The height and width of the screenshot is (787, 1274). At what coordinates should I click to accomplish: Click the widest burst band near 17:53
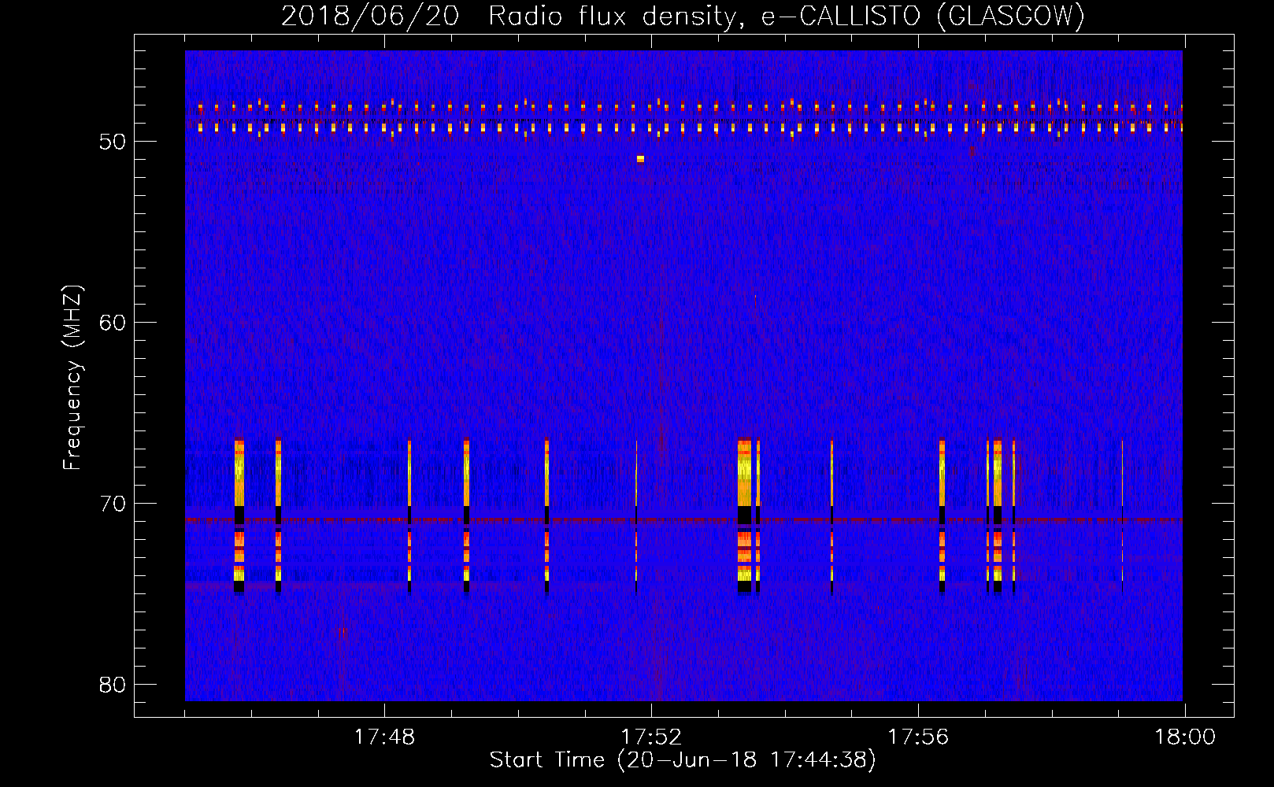point(744,515)
